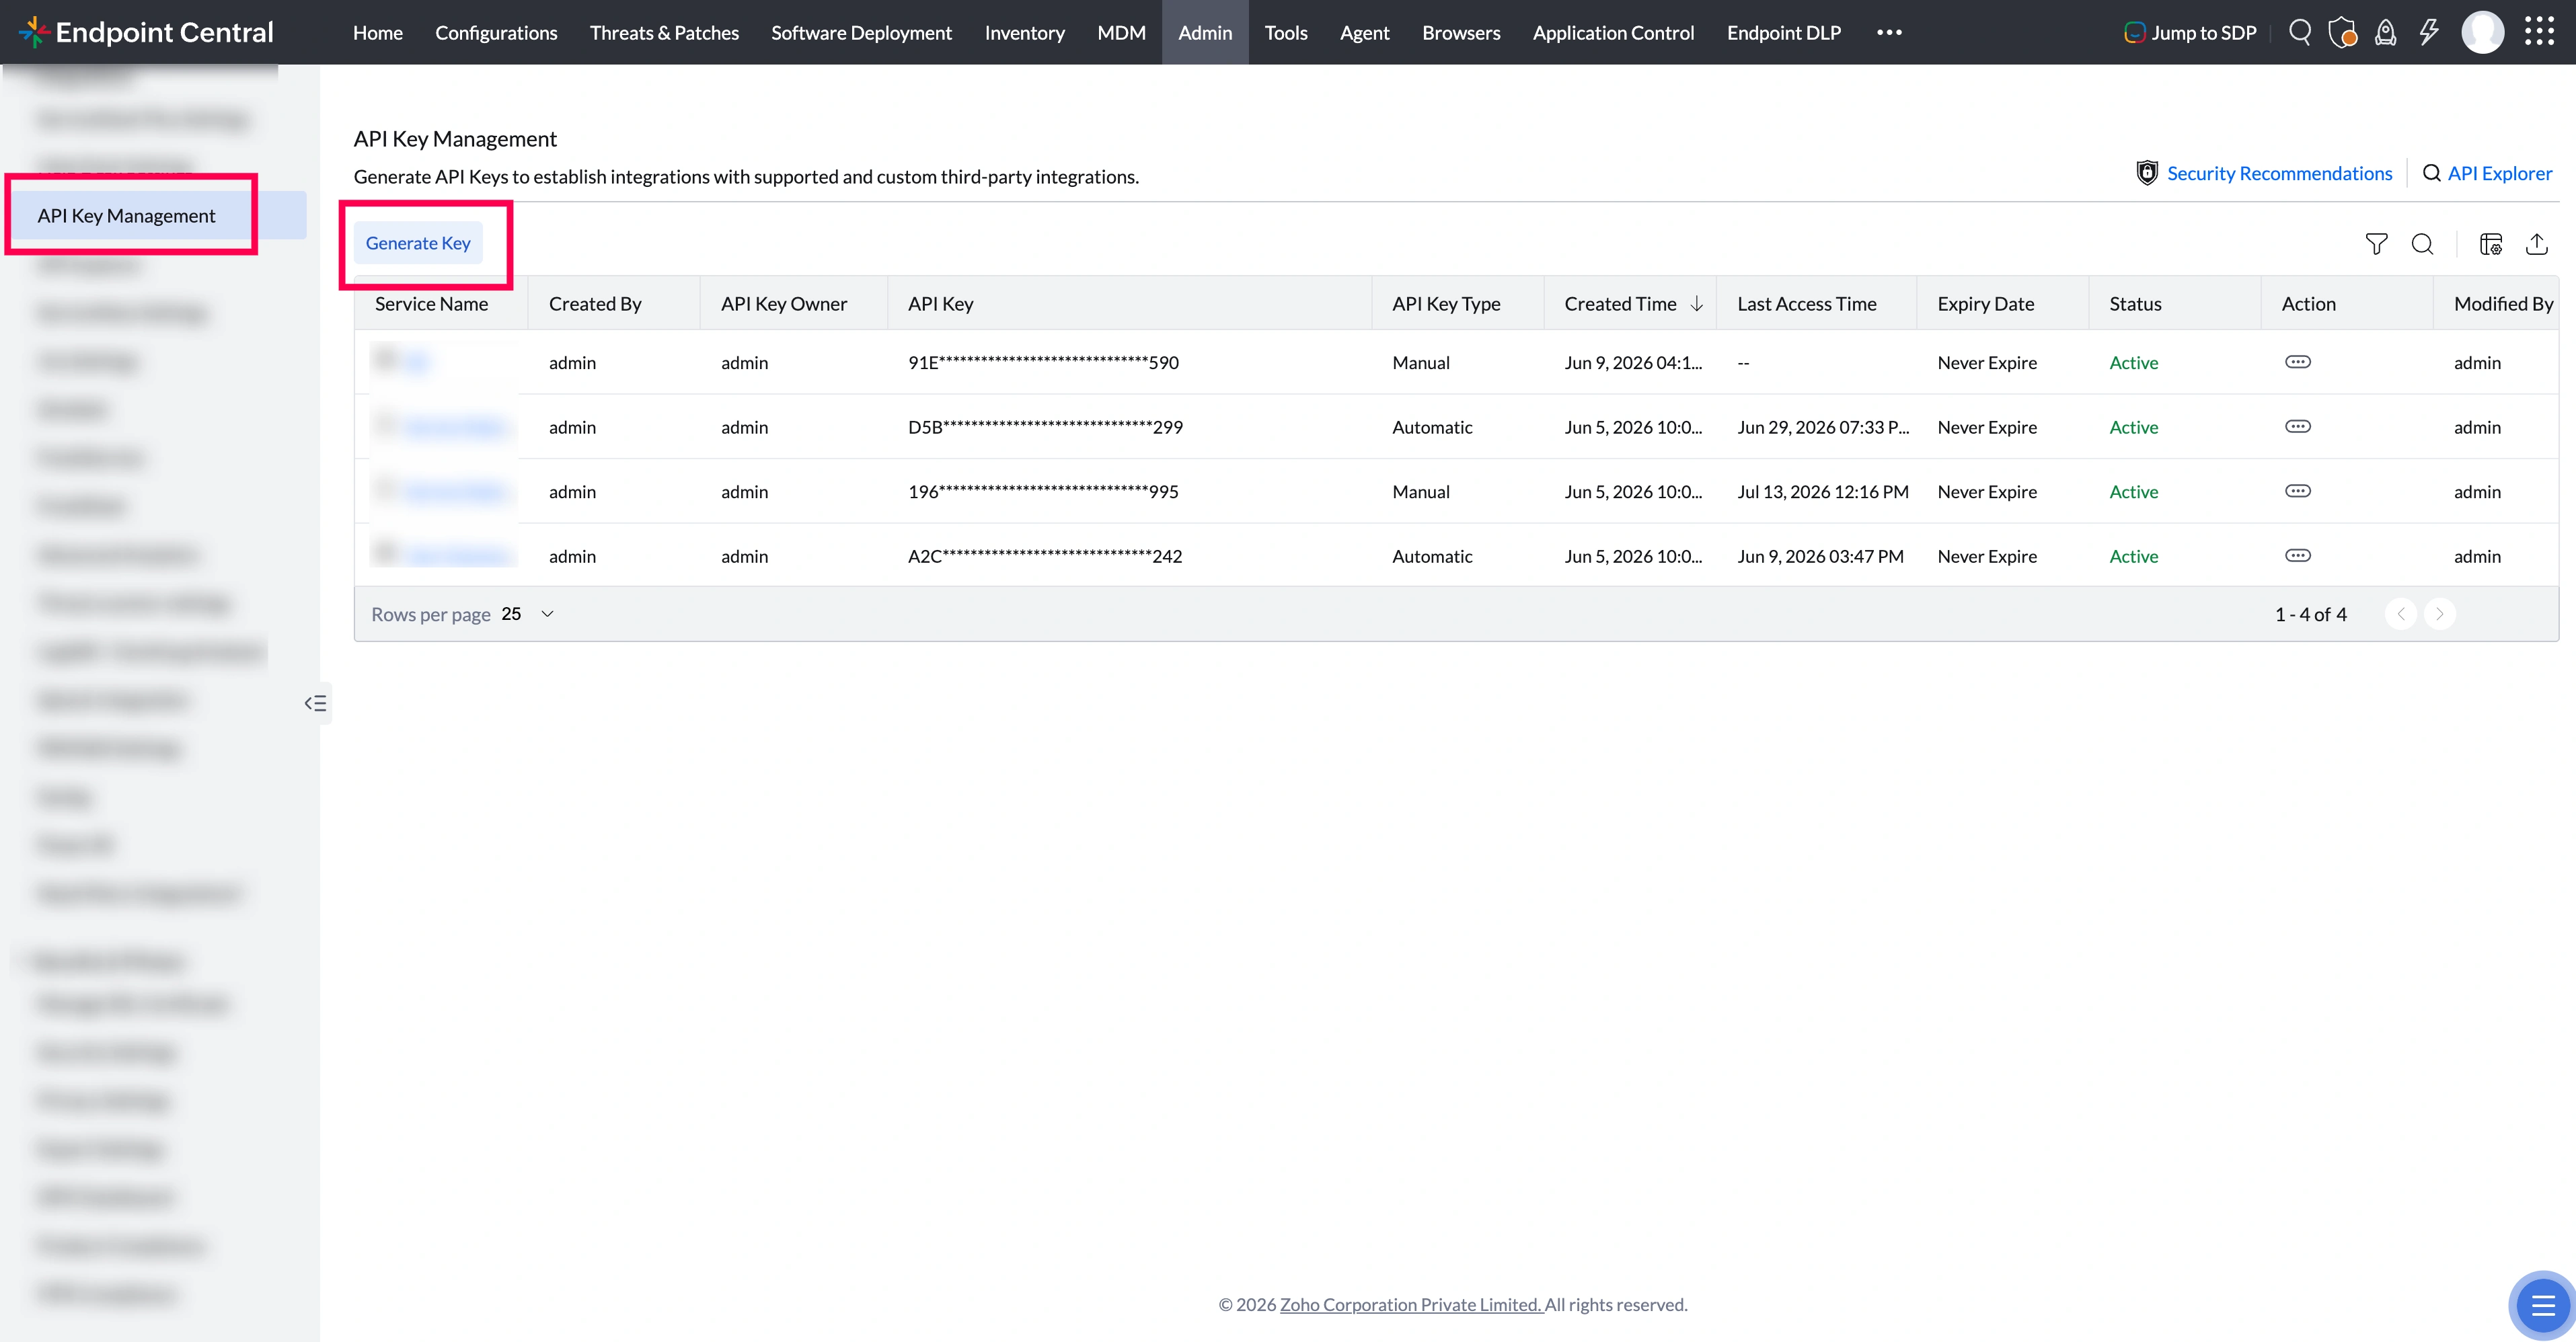Sort by the API Key column header
This screenshot has height=1342, width=2576.
coord(940,304)
